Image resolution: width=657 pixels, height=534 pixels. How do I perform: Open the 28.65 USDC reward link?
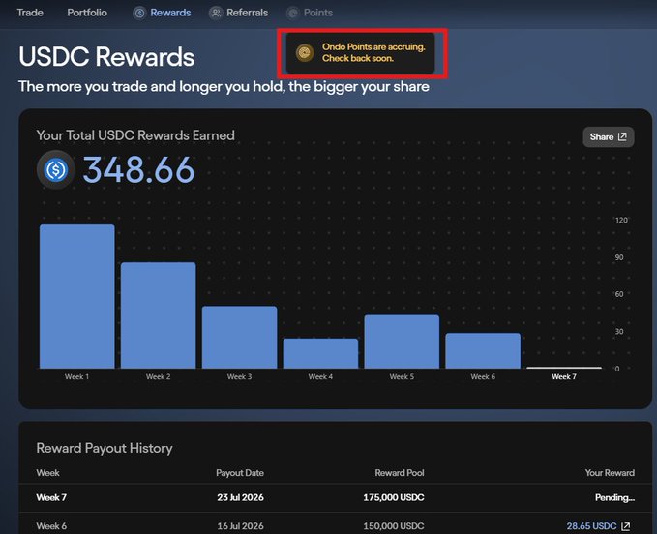coord(591,526)
